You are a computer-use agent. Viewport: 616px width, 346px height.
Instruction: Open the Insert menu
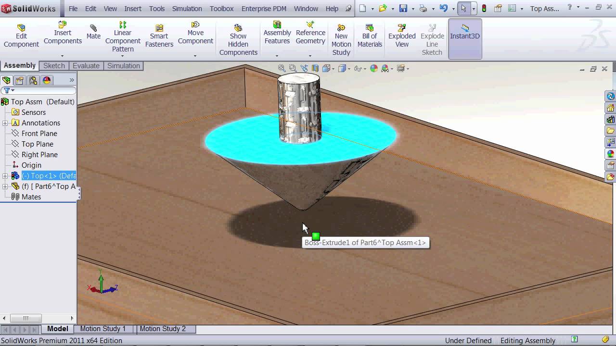point(133,9)
